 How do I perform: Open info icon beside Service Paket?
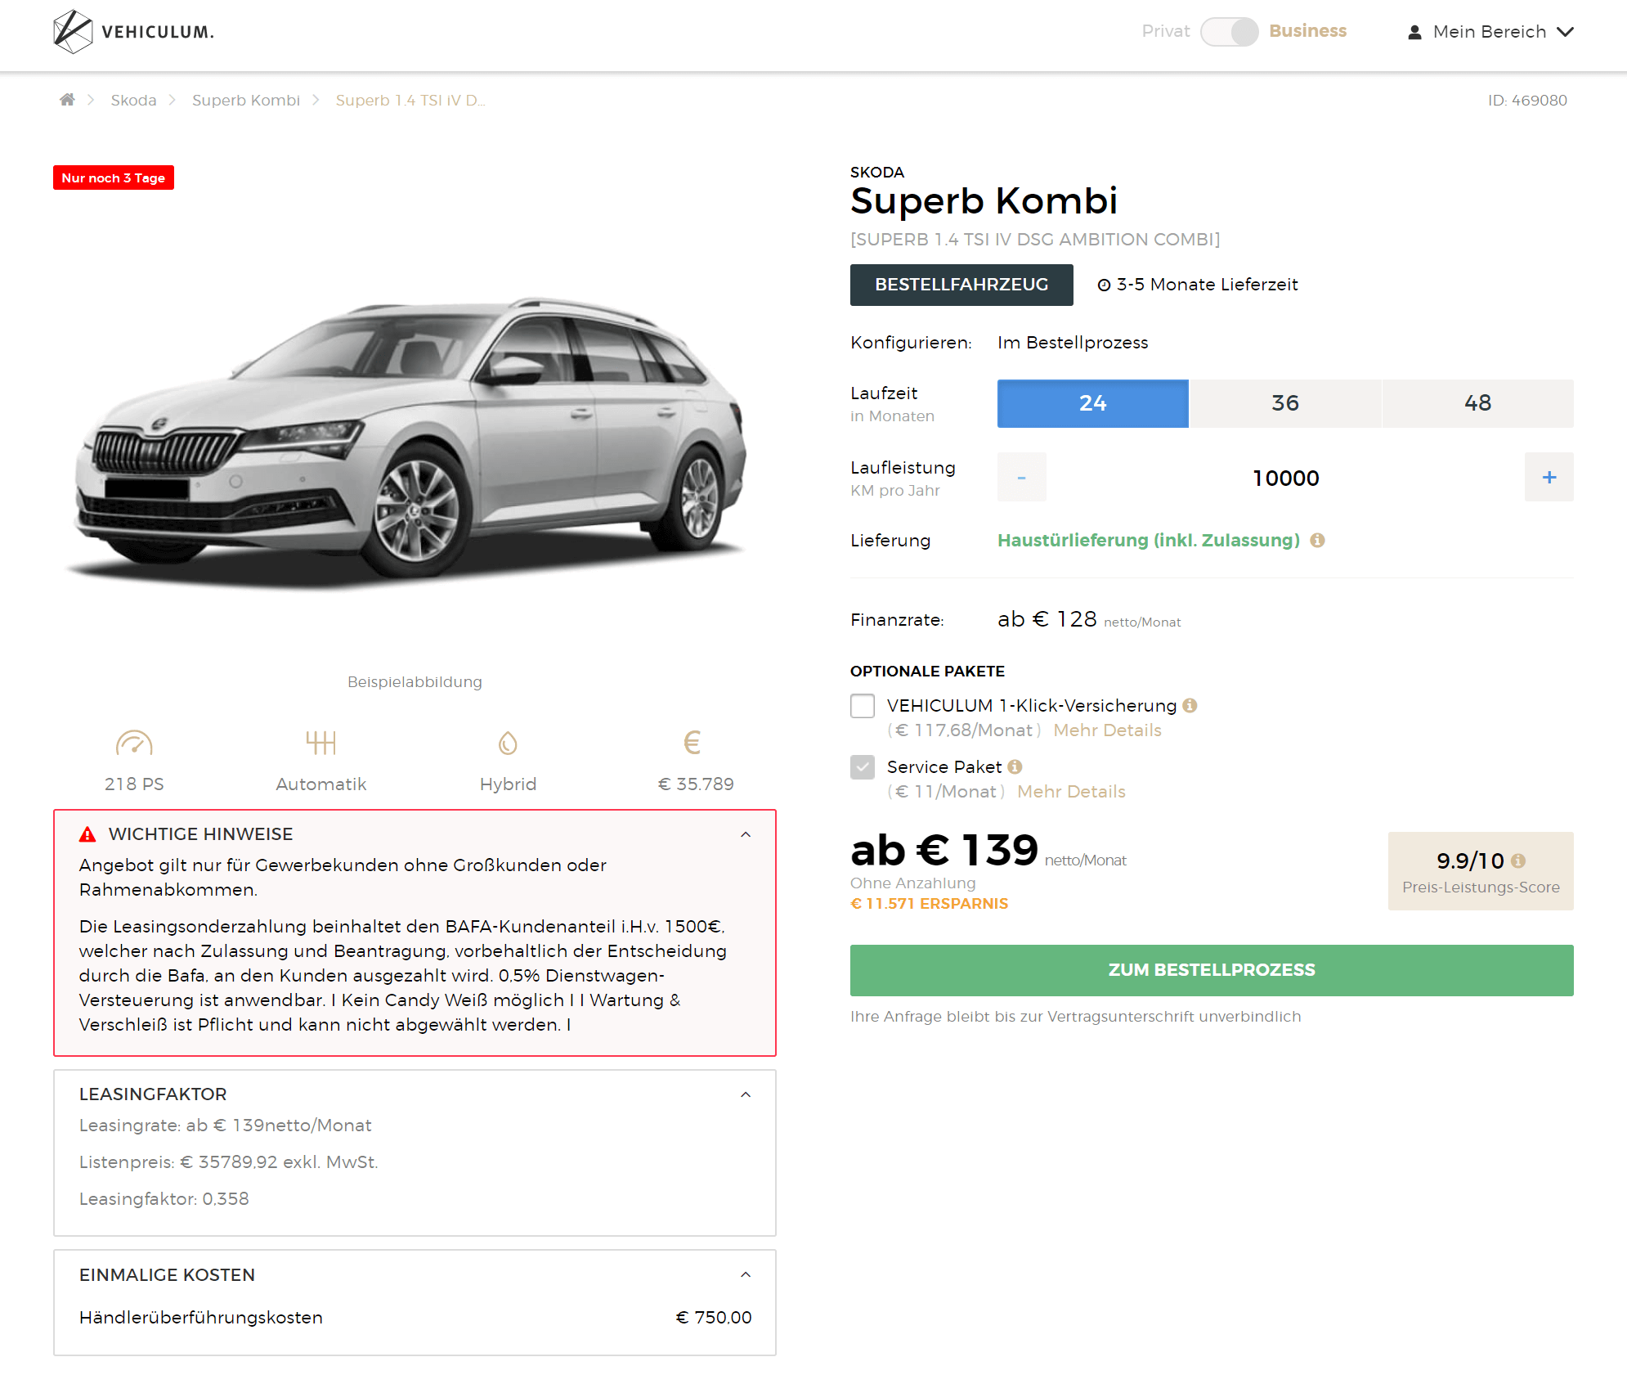click(x=1015, y=767)
